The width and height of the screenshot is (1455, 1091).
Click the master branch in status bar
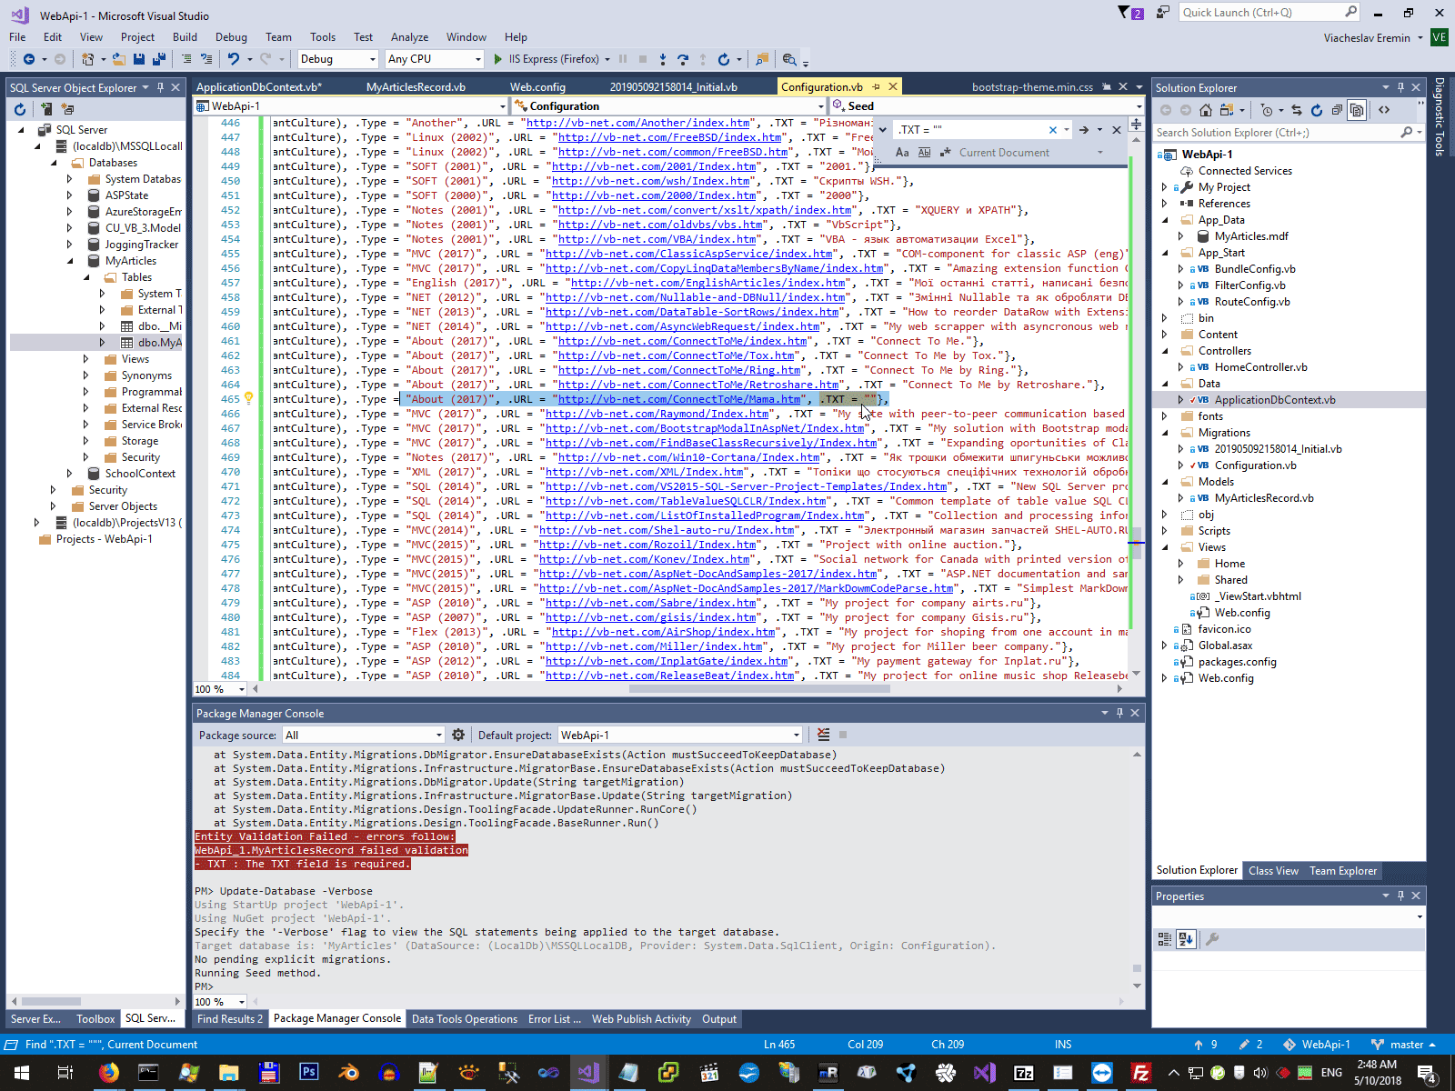1404,1045
